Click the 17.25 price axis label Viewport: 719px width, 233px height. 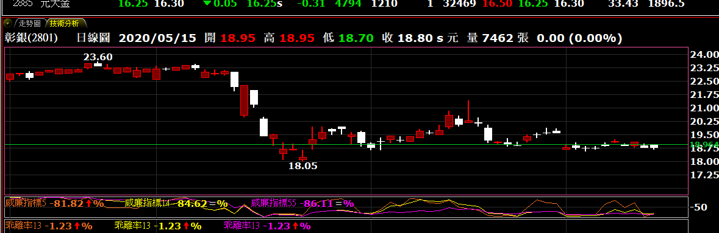[x=704, y=175]
